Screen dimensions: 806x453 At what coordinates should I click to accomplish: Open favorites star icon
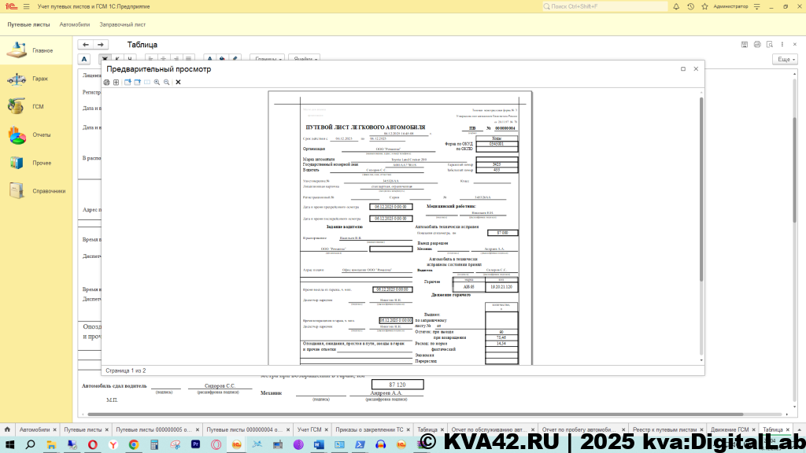click(704, 6)
